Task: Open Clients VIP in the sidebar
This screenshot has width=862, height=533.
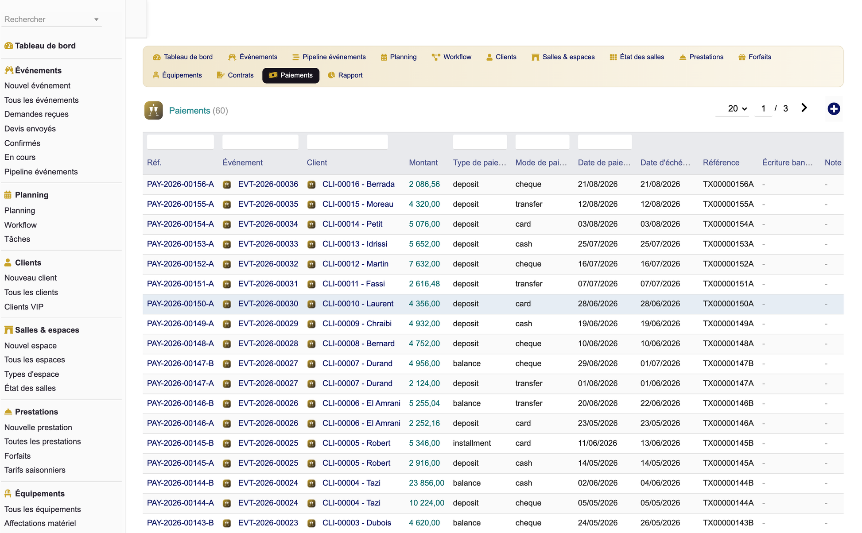Action: coord(24,307)
